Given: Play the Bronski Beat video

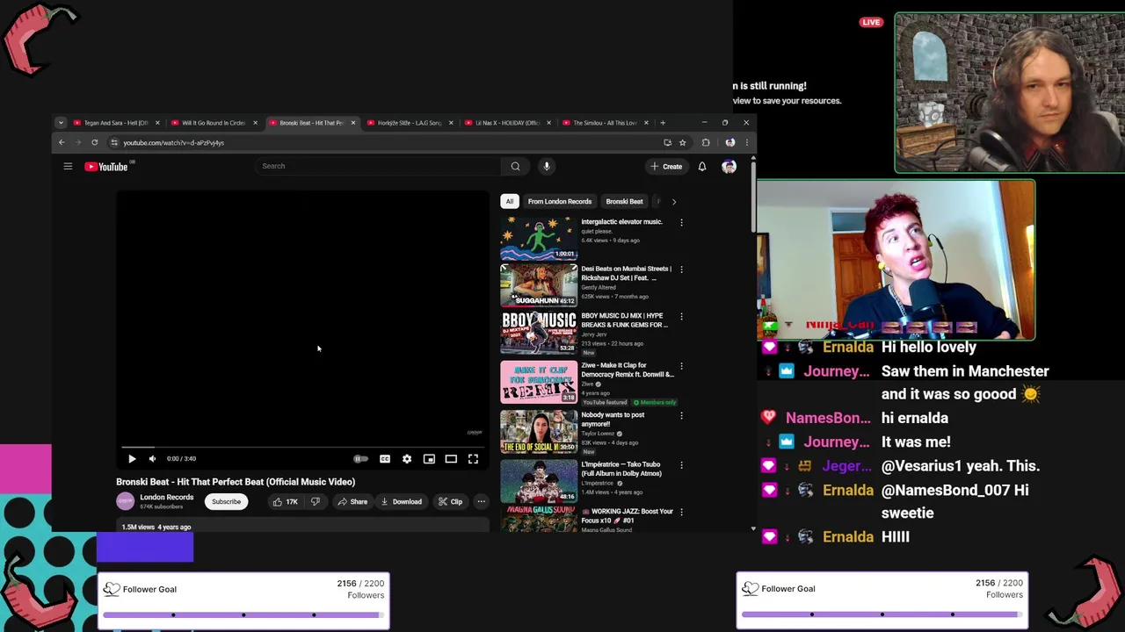Looking at the screenshot, I should 132,458.
